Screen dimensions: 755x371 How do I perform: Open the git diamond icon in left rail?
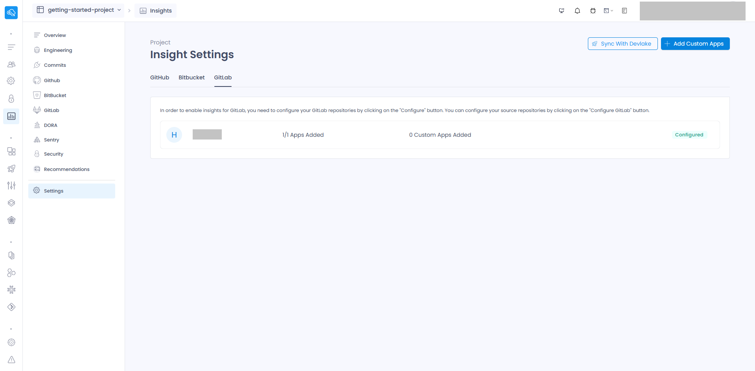11,307
